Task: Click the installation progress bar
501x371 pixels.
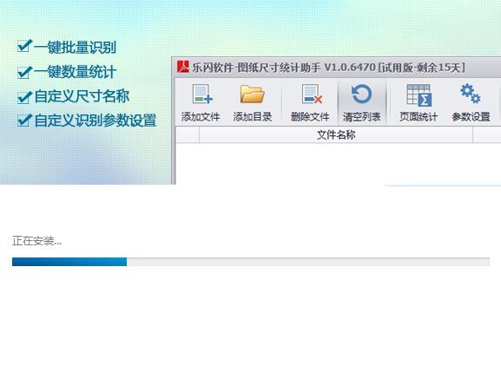Action: point(251,262)
